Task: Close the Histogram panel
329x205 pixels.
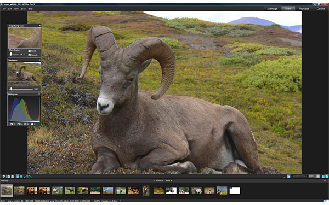Action: pos(39,95)
